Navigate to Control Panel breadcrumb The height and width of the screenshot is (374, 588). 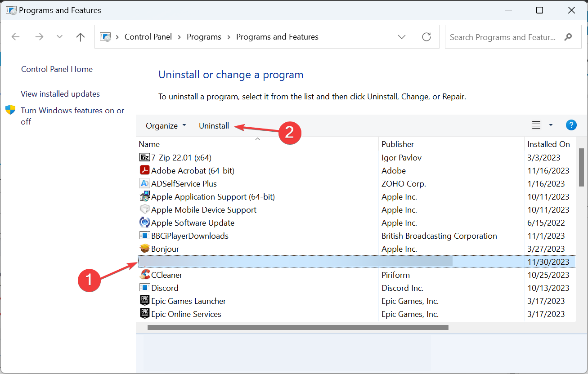(148, 37)
